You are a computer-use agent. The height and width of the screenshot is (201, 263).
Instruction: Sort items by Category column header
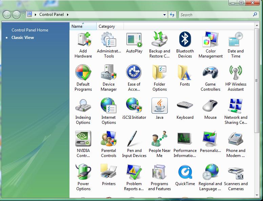click(110, 26)
